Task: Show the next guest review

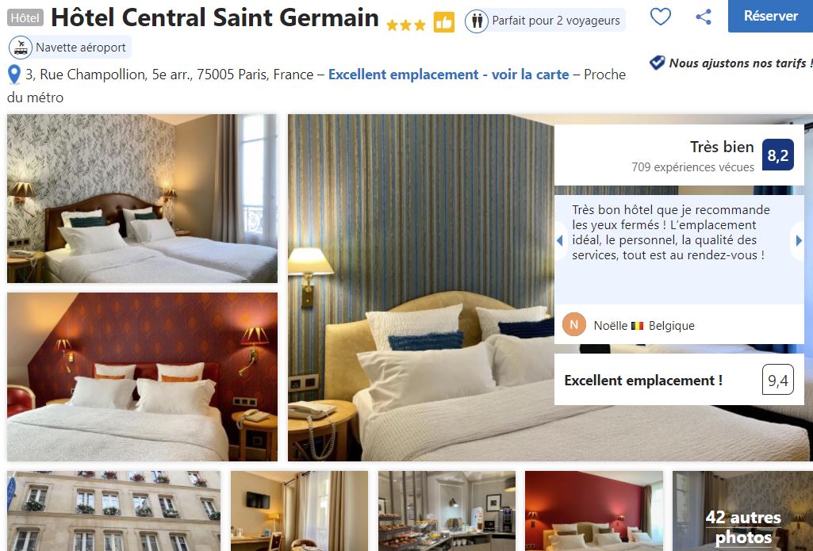Action: 799,240
